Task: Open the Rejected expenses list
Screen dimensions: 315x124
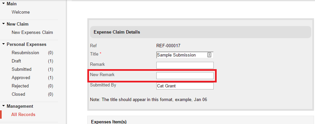Action: [x=20, y=86]
